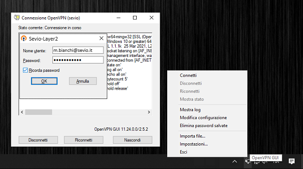This screenshot has width=303, height=169.
Task: Click the log's left scroll arrow
Action: pos(22,112)
